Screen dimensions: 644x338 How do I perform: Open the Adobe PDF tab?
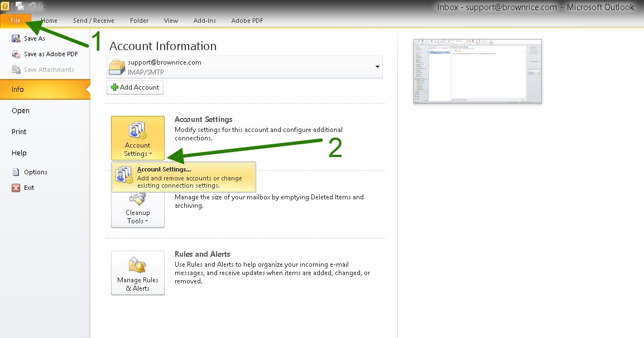pyautogui.click(x=247, y=21)
